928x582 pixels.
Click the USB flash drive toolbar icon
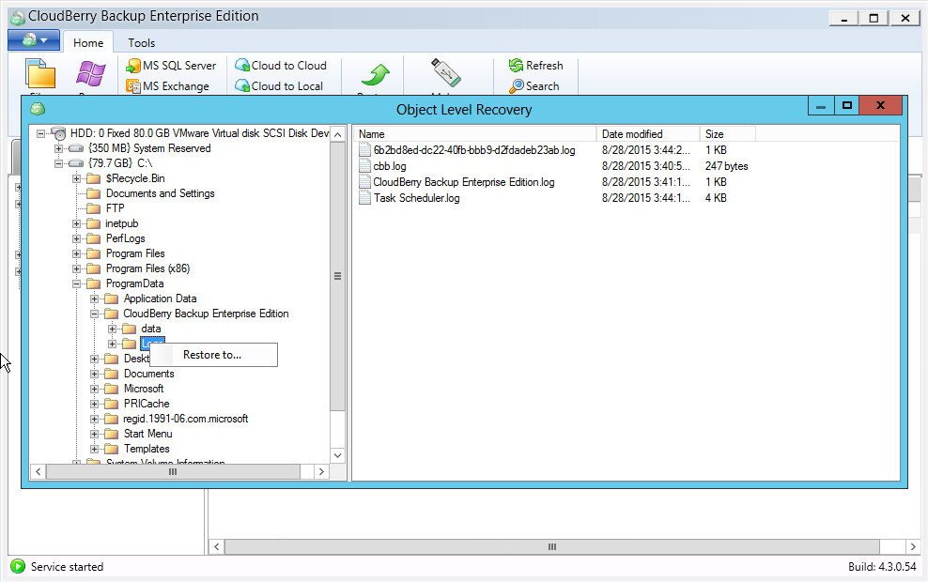(445, 73)
